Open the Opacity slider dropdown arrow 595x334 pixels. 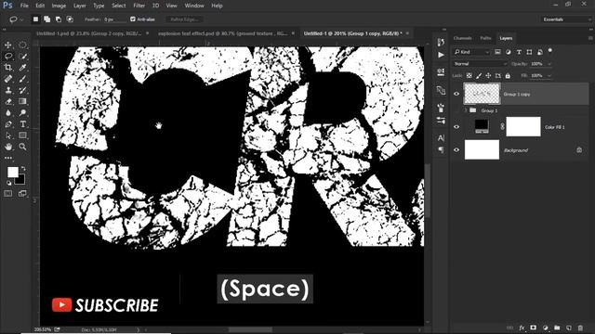click(x=549, y=64)
